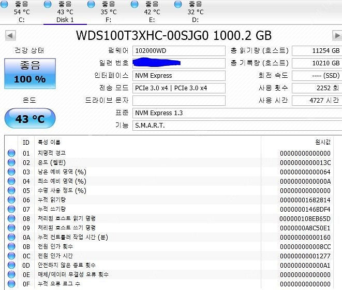Screen dimensions: 342x290
Task: Click power on hours value 4727 시간
Action: (317, 101)
